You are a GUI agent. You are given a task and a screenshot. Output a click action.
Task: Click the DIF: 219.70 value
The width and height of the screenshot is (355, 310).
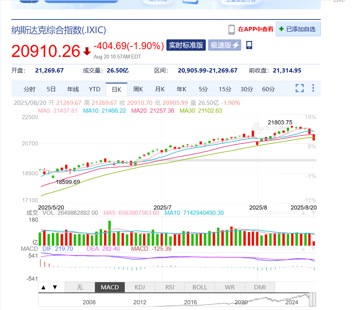(x=58, y=249)
